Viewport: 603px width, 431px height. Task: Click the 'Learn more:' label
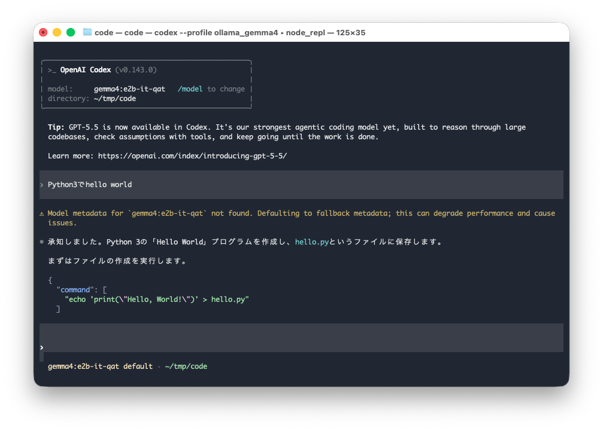(71, 156)
